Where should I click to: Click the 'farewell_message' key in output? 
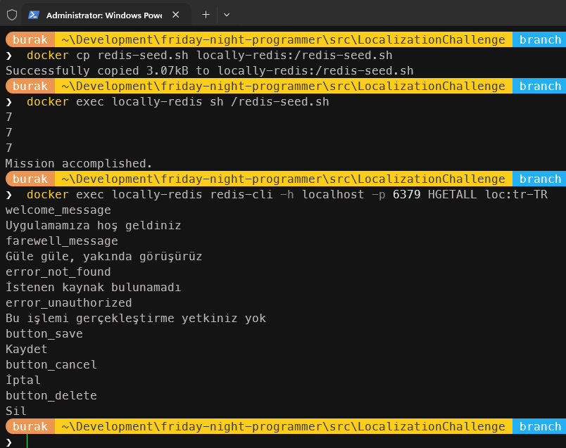(61, 241)
